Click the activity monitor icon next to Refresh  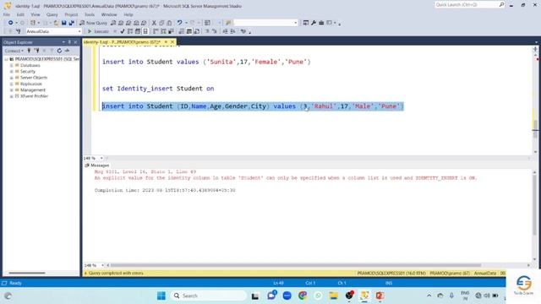68,51
